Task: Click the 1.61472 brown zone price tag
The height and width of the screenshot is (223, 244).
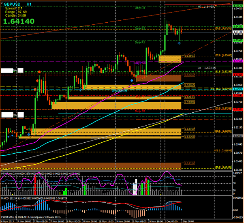Action: [189, 163]
